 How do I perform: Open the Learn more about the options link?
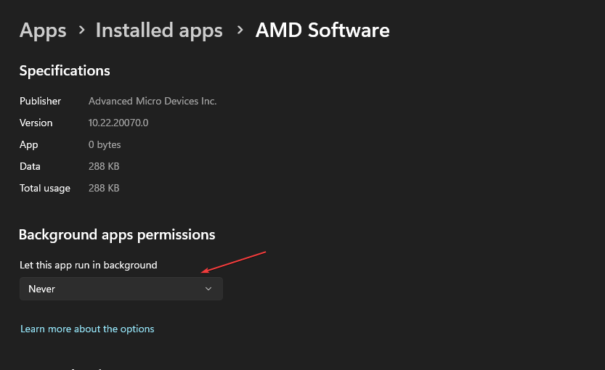tap(87, 329)
